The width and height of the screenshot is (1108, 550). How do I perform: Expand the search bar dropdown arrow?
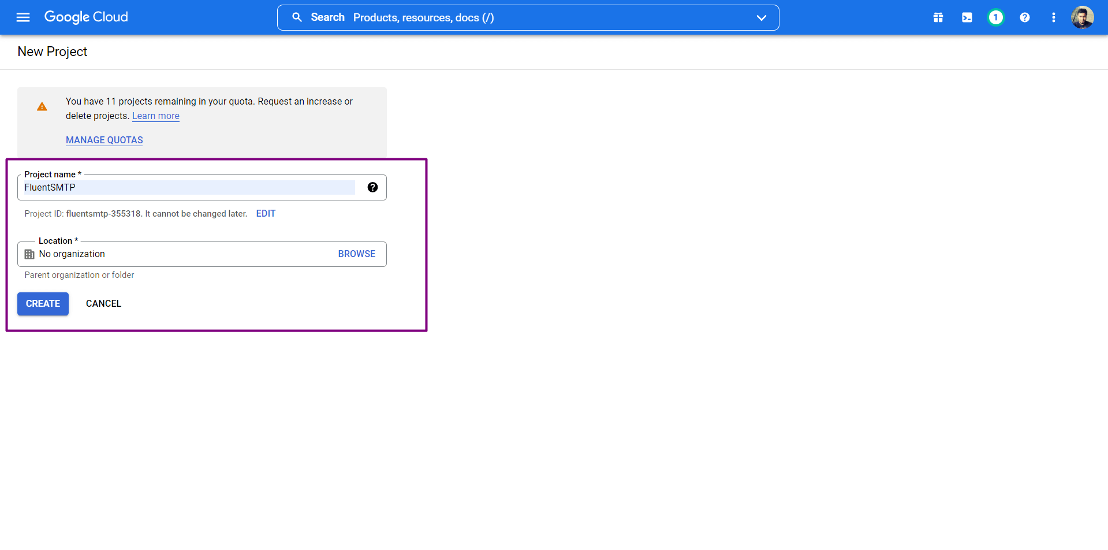tap(762, 18)
